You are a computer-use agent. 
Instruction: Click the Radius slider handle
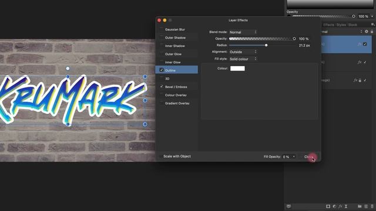tap(266, 45)
